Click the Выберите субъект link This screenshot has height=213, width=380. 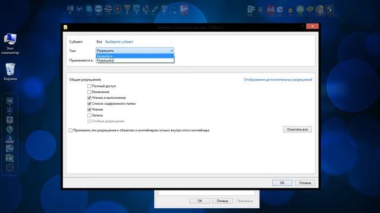pyautogui.click(x=119, y=42)
